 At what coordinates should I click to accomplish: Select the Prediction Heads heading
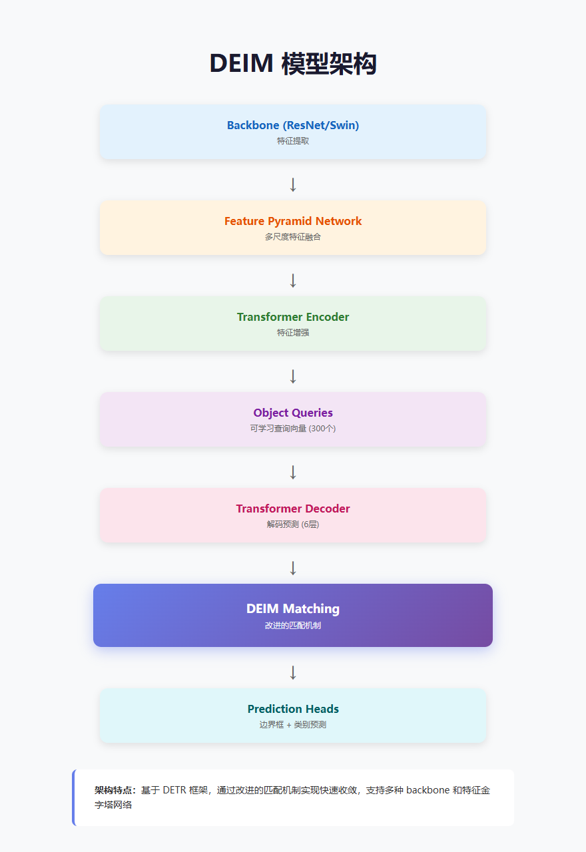293,709
